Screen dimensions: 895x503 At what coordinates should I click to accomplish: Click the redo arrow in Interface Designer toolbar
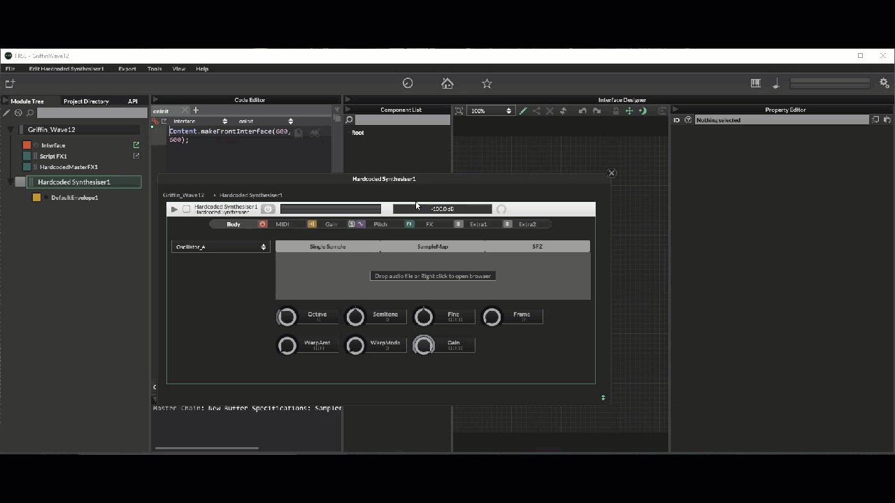[x=596, y=110]
